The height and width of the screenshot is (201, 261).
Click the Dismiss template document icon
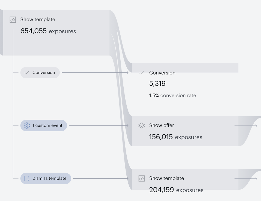27,178
